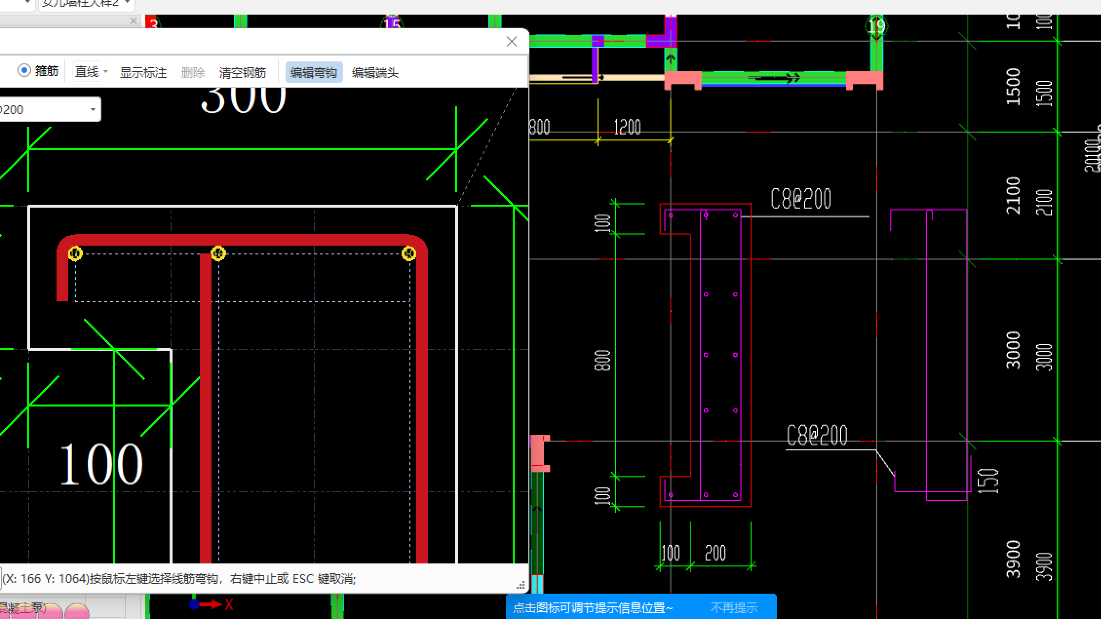Click the pink column at the axis 19 wall
1101x619 pixels.
point(864,80)
